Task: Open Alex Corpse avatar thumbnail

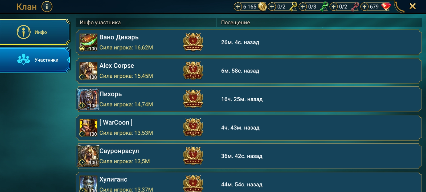Action: pos(88,71)
